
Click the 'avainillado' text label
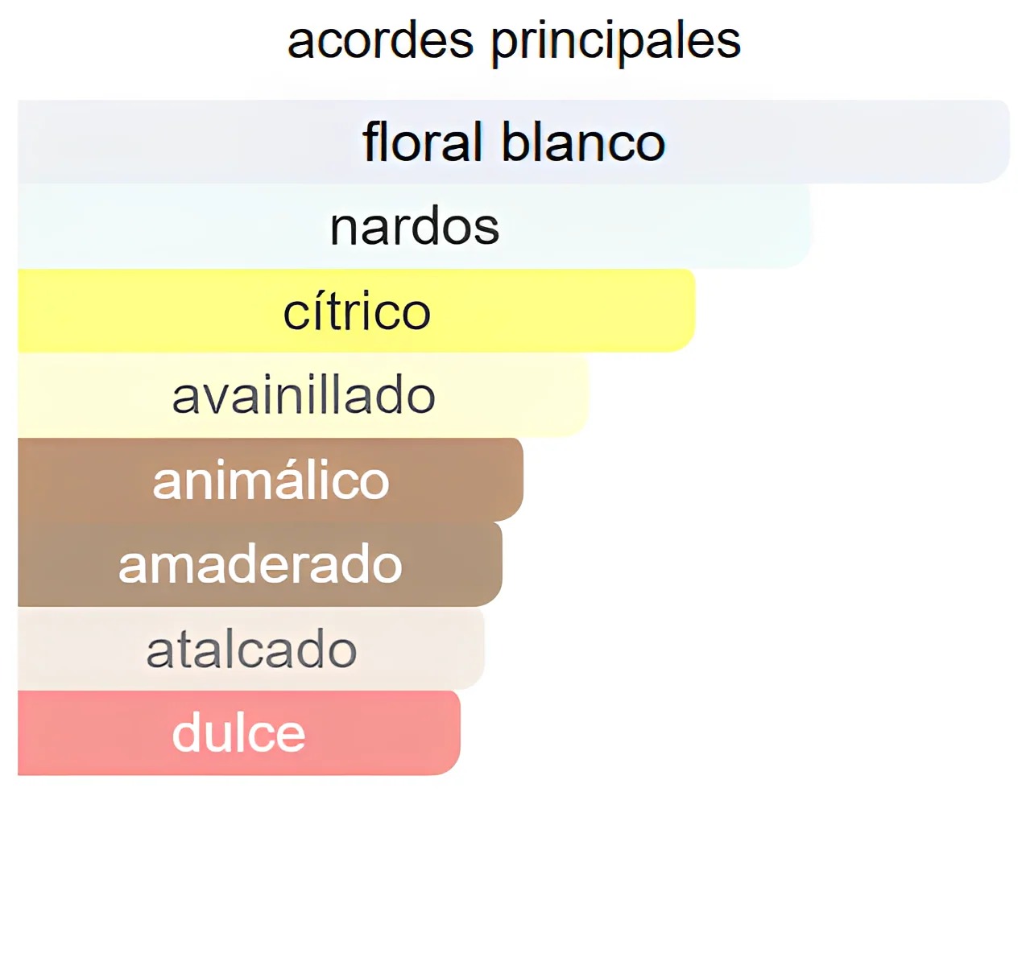point(304,396)
